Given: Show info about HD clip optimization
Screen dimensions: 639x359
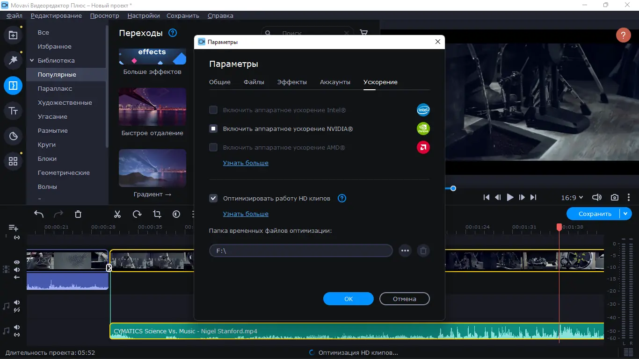Looking at the screenshot, I should coord(342,198).
